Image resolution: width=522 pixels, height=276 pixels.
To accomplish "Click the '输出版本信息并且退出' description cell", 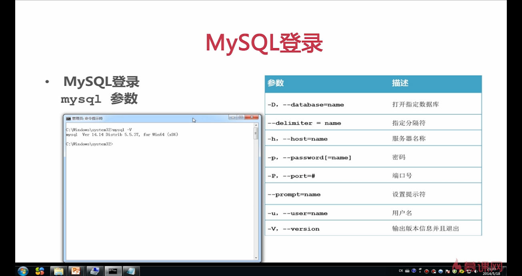I will click(x=426, y=229).
